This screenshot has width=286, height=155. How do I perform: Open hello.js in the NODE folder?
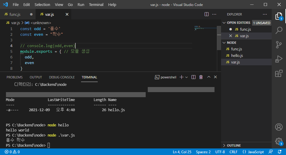click(246, 55)
